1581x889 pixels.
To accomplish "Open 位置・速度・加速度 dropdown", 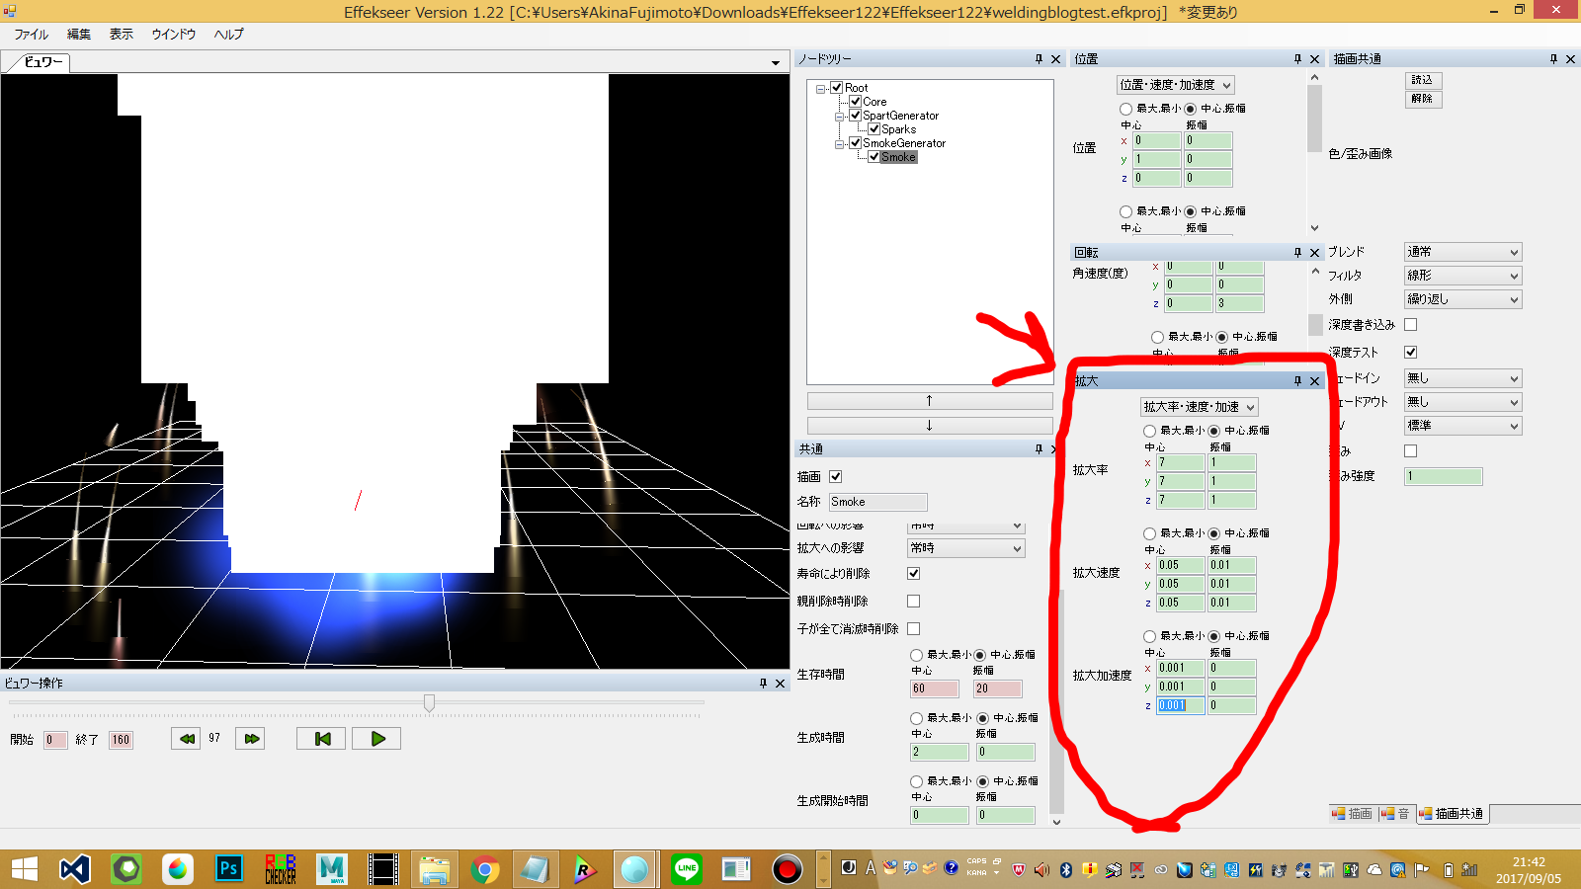I will pyautogui.click(x=1175, y=85).
